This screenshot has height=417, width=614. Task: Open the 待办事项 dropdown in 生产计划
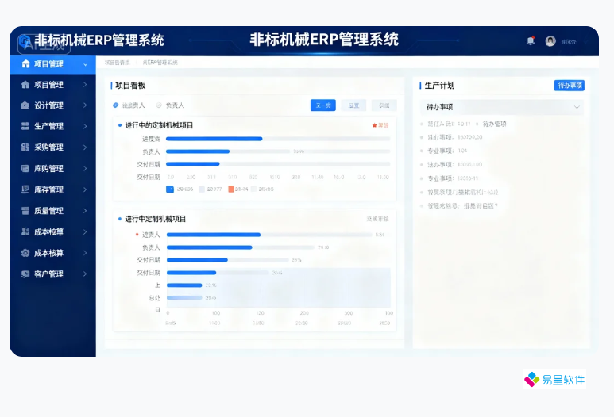point(502,107)
